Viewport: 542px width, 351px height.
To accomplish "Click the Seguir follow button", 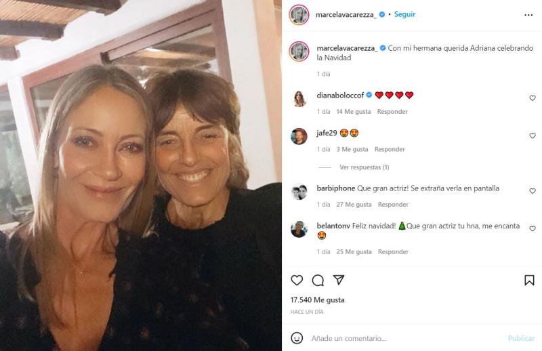I will (x=404, y=14).
